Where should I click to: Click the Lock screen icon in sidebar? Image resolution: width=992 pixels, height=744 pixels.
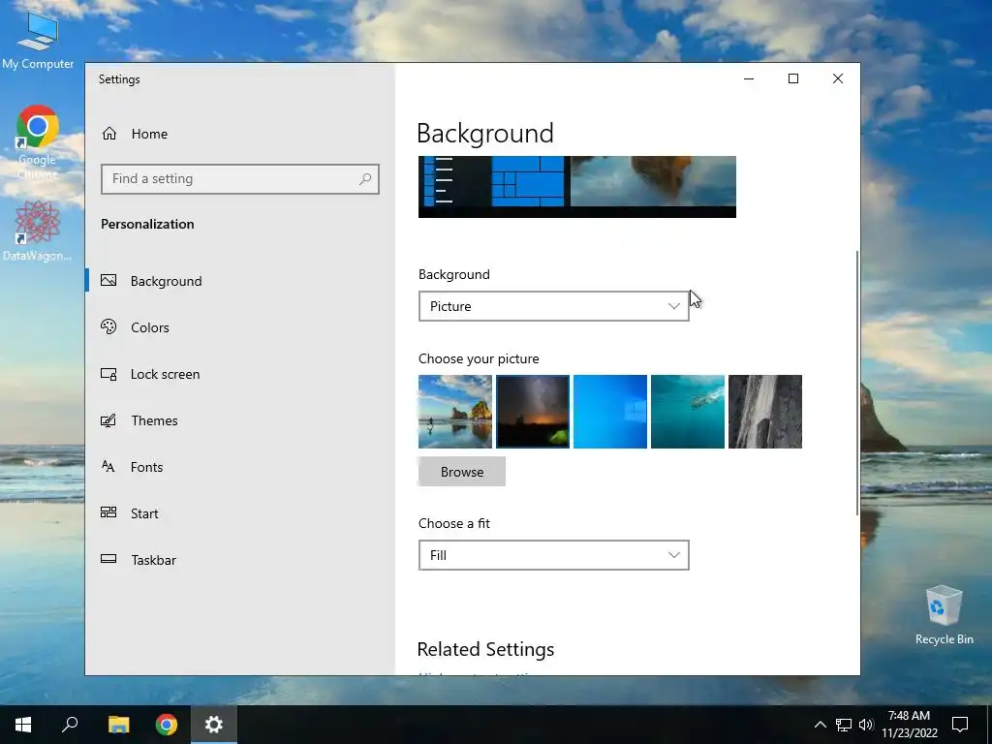click(108, 374)
